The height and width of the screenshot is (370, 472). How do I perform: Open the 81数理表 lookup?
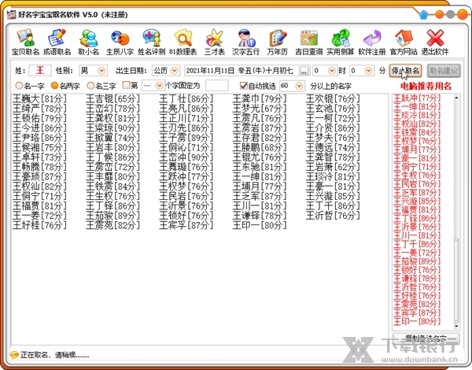(x=183, y=43)
